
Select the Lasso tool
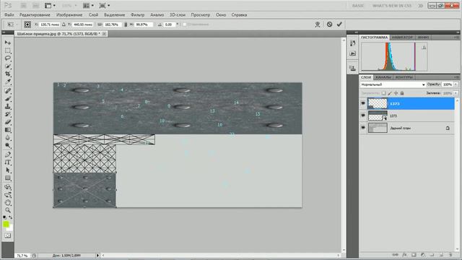click(8, 58)
